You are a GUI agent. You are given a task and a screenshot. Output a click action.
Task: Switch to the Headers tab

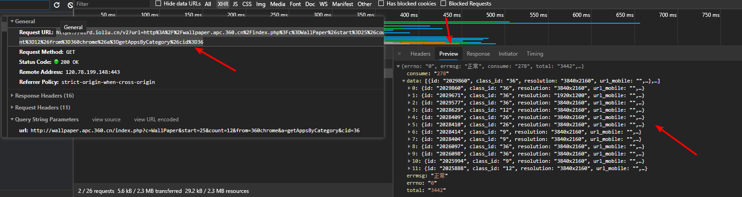pos(420,54)
